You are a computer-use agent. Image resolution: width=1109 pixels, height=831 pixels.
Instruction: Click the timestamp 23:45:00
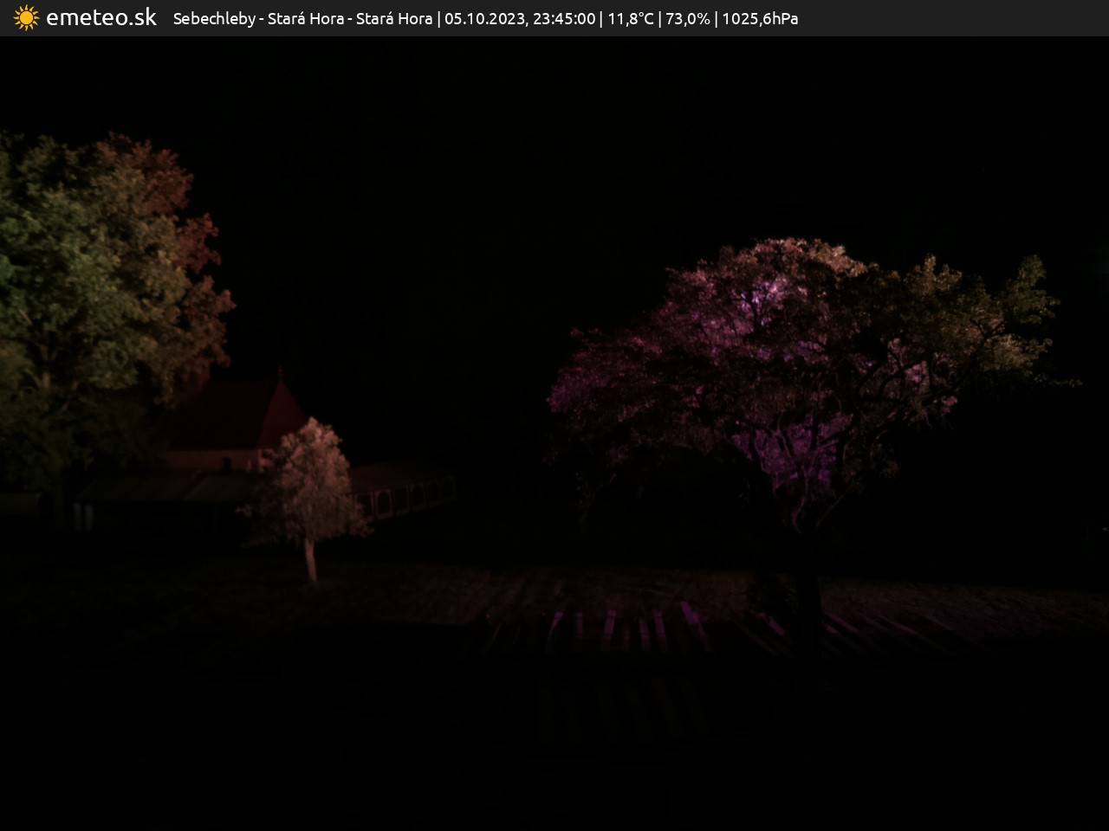tap(564, 19)
